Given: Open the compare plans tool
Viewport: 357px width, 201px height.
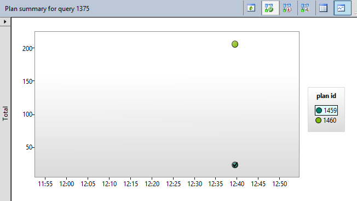Looking at the screenshot, I should 305,8.
